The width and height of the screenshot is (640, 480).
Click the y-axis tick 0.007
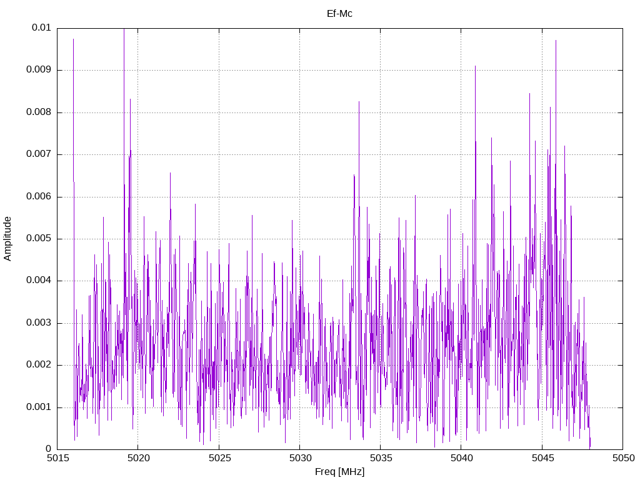[x=39, y=154]
